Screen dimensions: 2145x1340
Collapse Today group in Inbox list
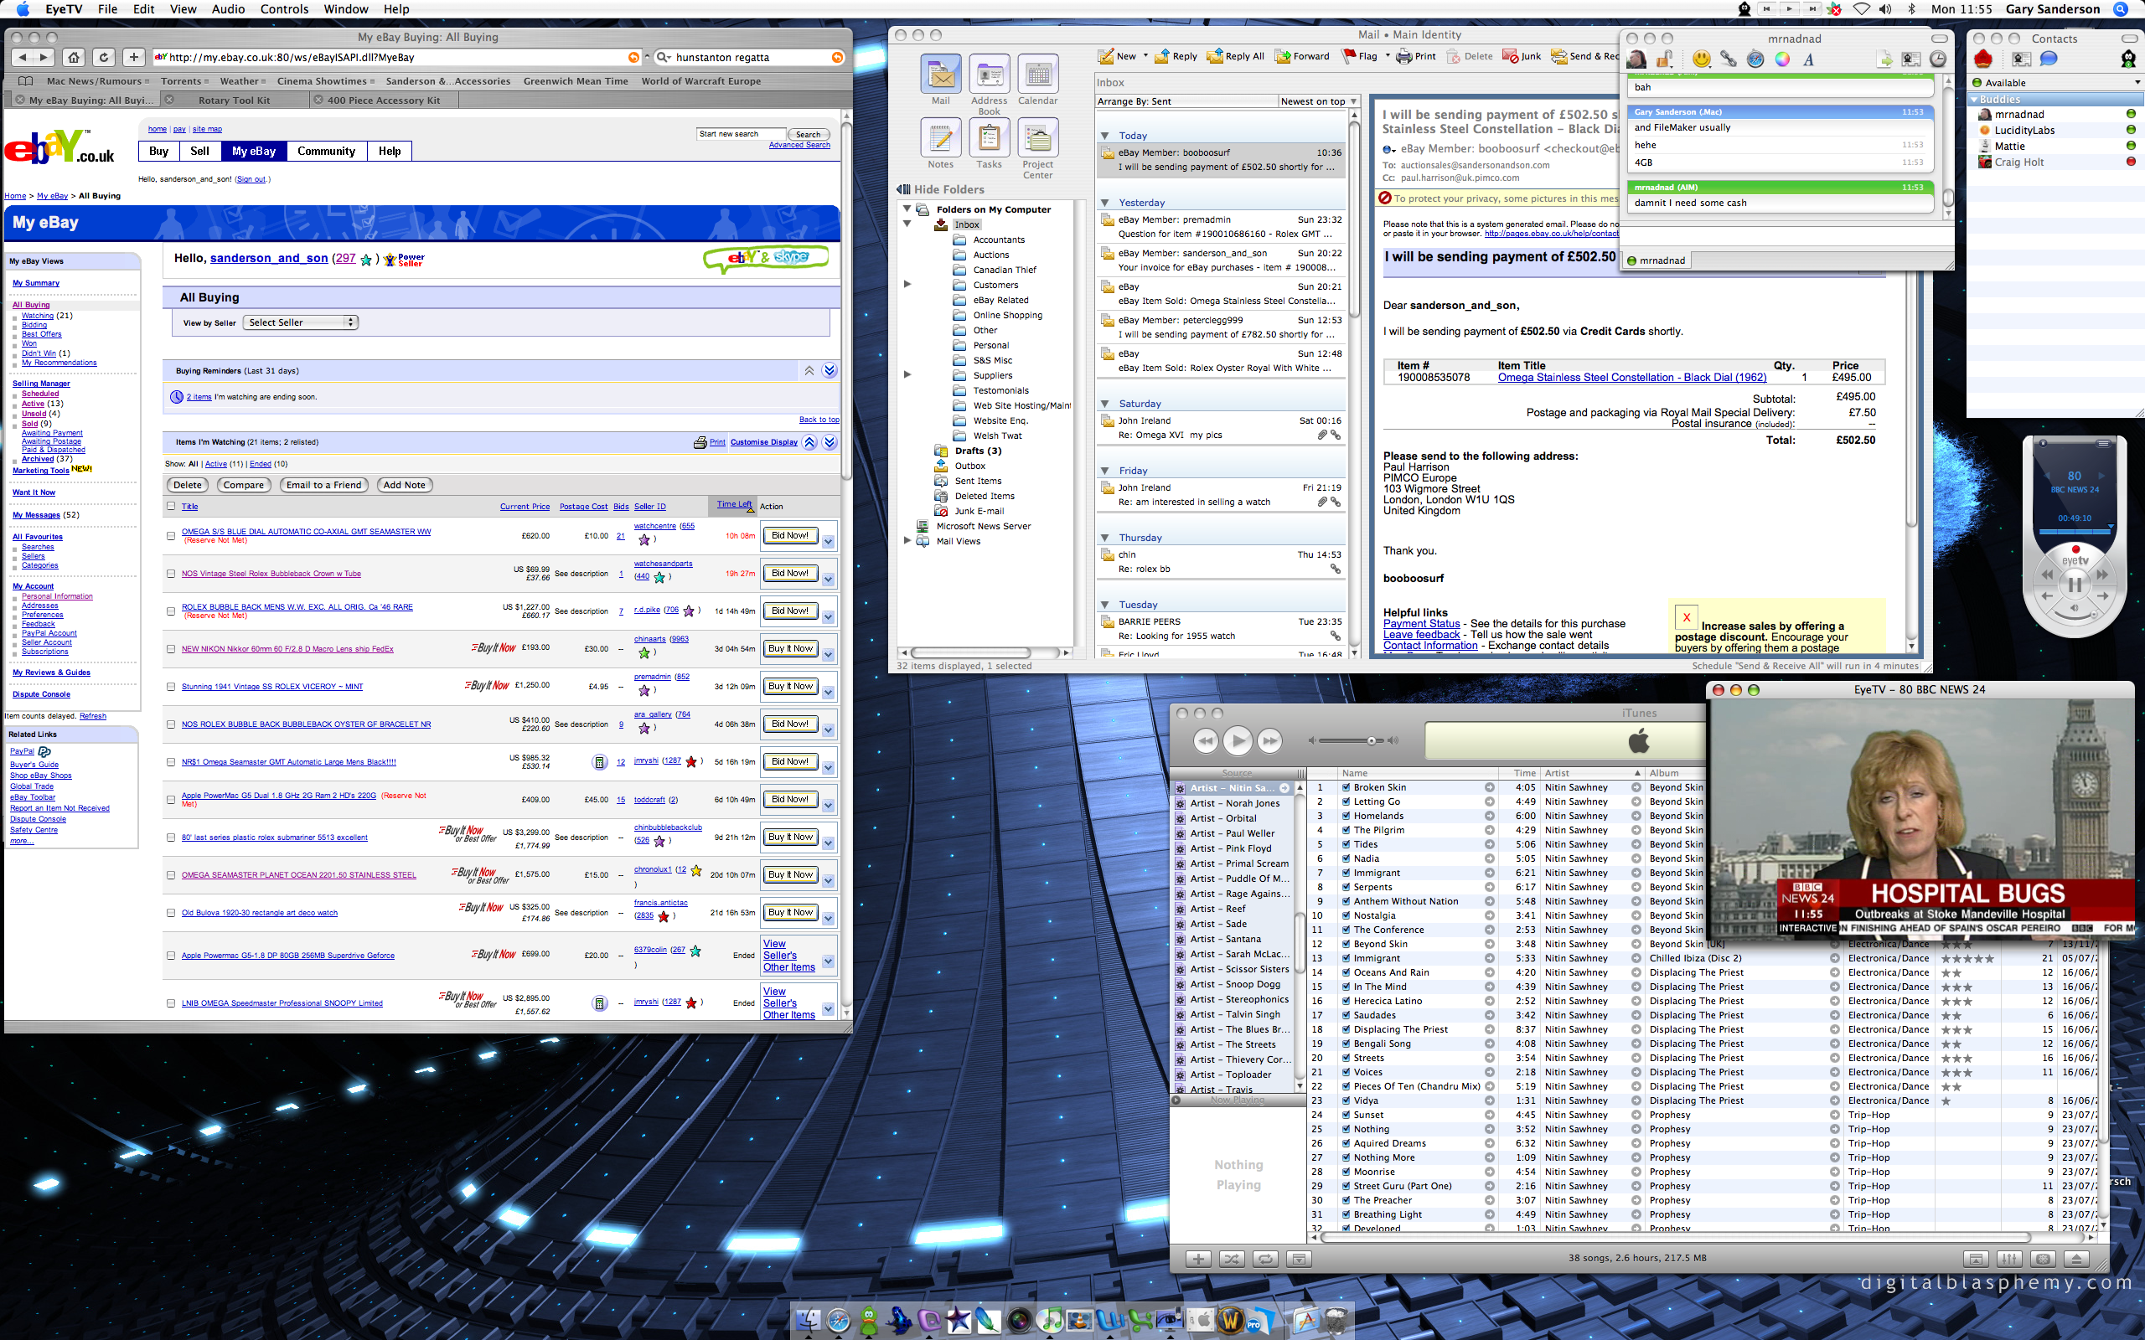click(x=1105, y=136)
